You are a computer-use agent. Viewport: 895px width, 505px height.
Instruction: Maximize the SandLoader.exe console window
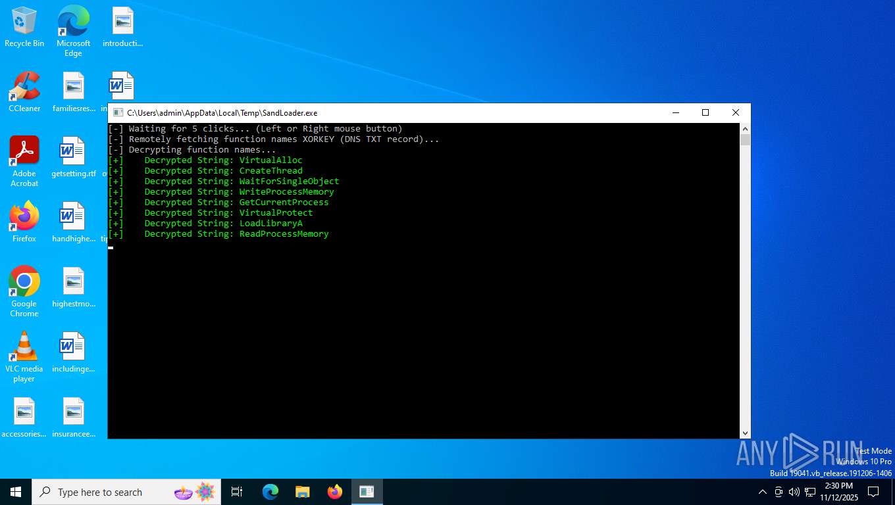click(705, 113)
